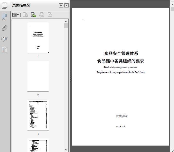This screenshot has width=174, height=152.
Task: Click the document view scroll down arrow
Action: 172,150
